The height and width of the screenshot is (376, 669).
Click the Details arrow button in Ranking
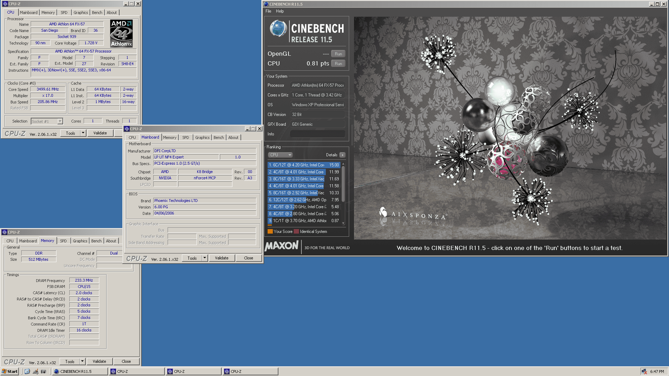coord(342,155)
